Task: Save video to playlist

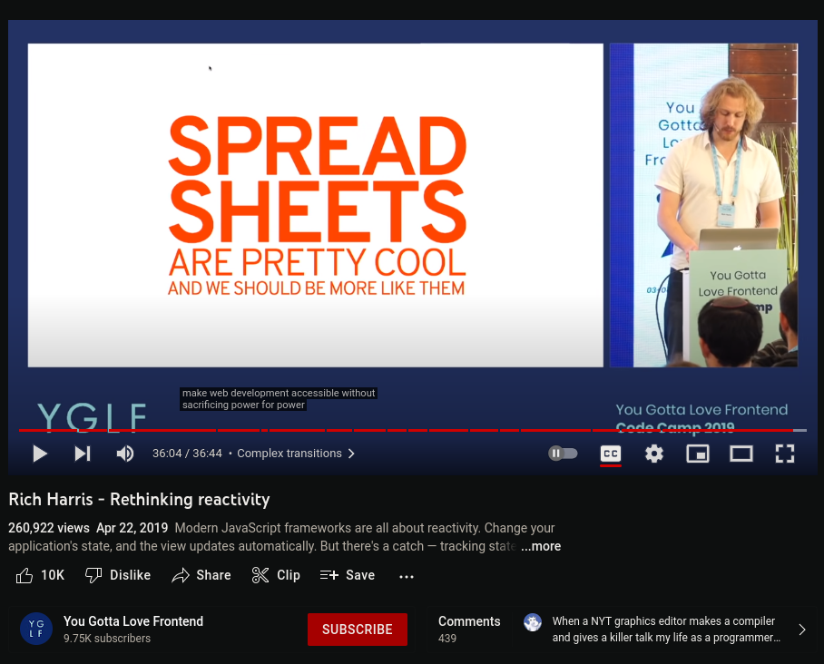Action: (348, 575)
